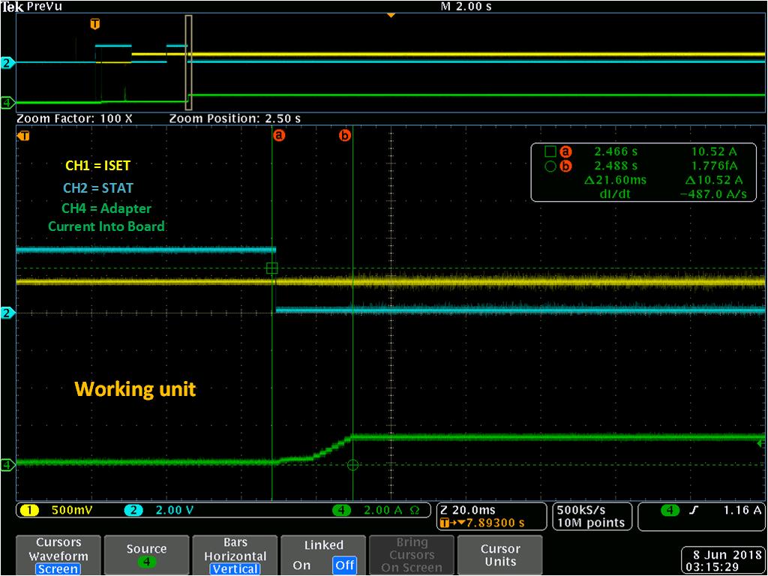Click the circle cursor b symbol in readout
This screenshot has width=768, height=576.
tap(550, 166)
